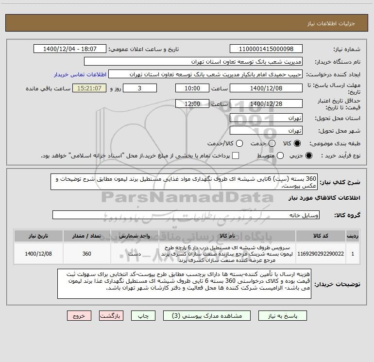
Task: Click the نام کالا column header
Action: 227,236
